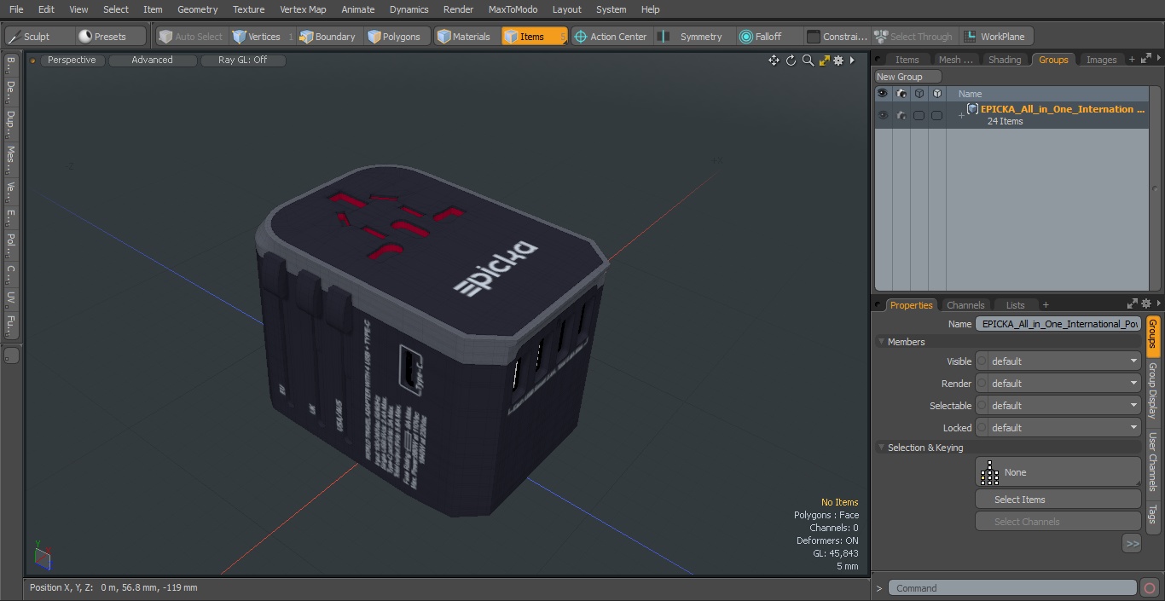
Task: Toggle the Symmetry tool
Action: pos(693,37)
